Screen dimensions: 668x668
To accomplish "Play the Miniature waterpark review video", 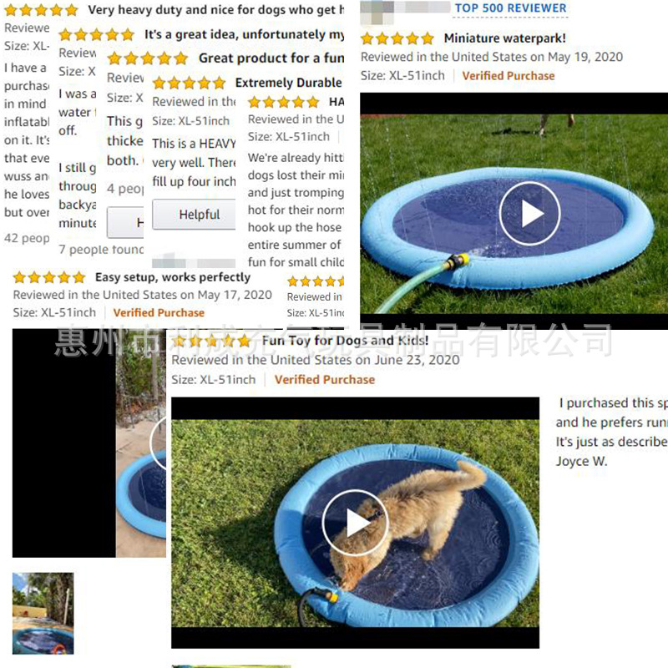I will pyautogui.click(x=529, y=213).
